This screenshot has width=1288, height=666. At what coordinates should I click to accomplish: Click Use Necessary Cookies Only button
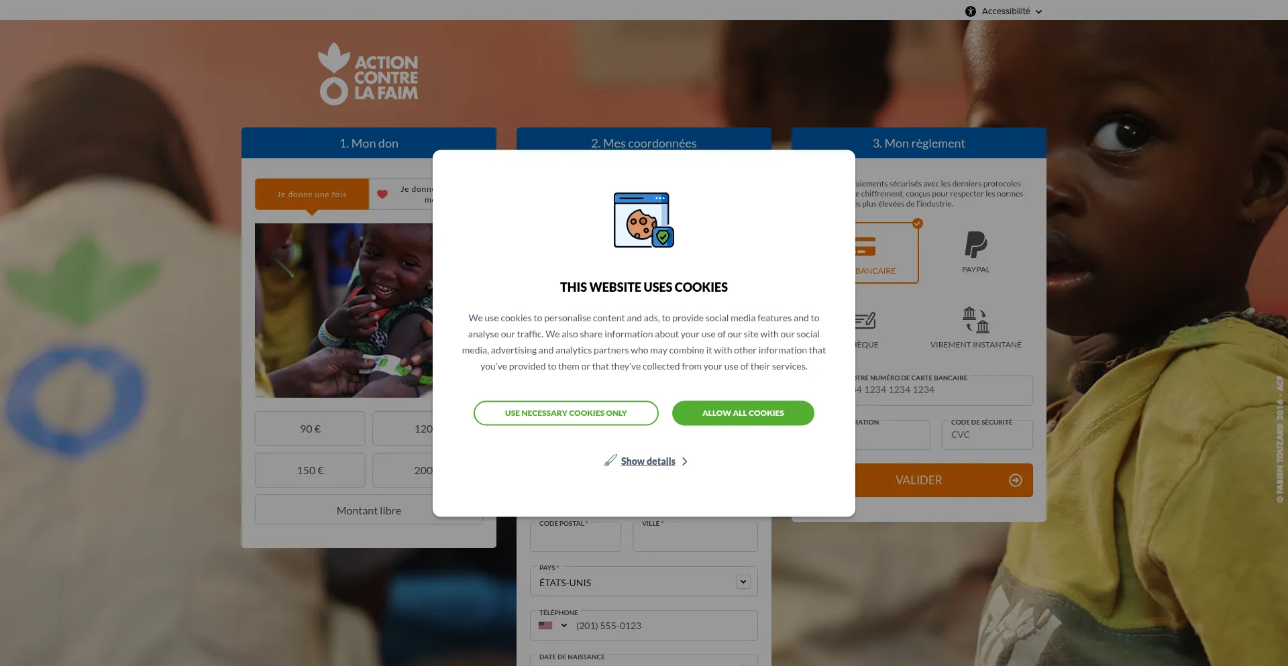(566, 413)
